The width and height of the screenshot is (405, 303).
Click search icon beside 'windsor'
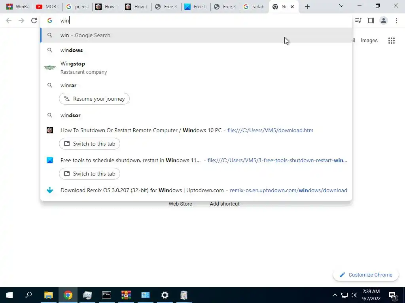tap(50, 115)
